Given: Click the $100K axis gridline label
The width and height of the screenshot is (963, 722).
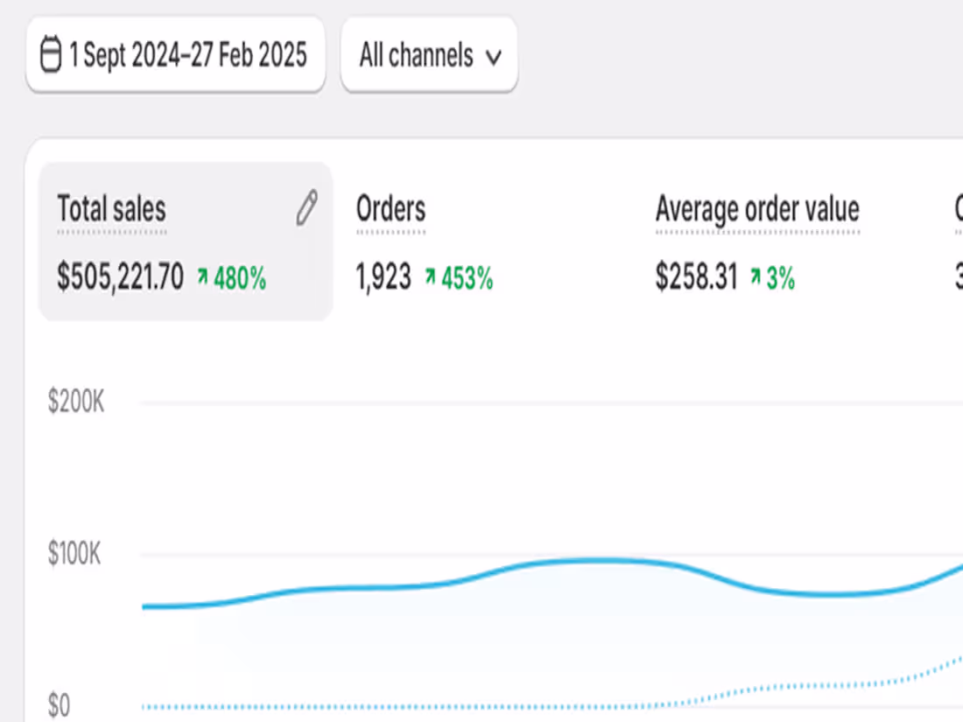Looking at the screenshot, I should tap(74, 554).
